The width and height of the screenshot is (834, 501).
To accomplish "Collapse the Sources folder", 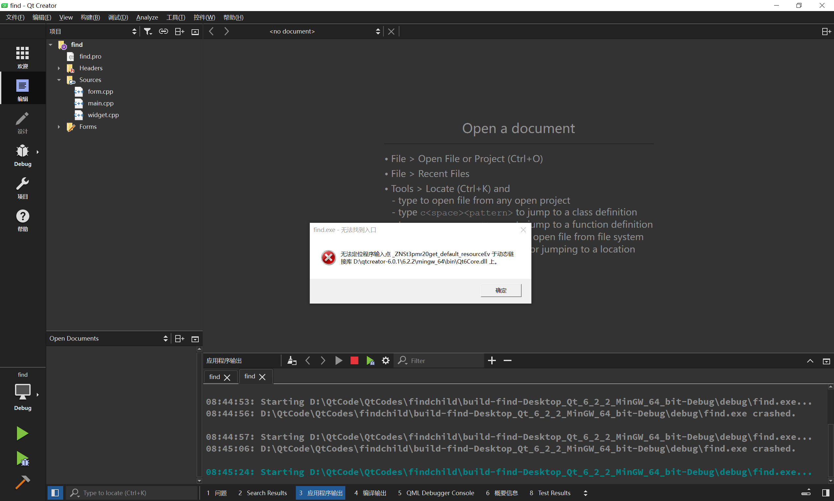I will point(59,80).
